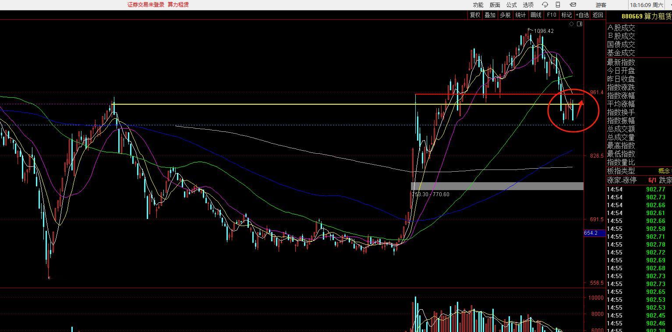Image resolution: width=672 pixels, height=332 pixels.
Task: Click the 826.5 price axis label
Action: point(597,156)
